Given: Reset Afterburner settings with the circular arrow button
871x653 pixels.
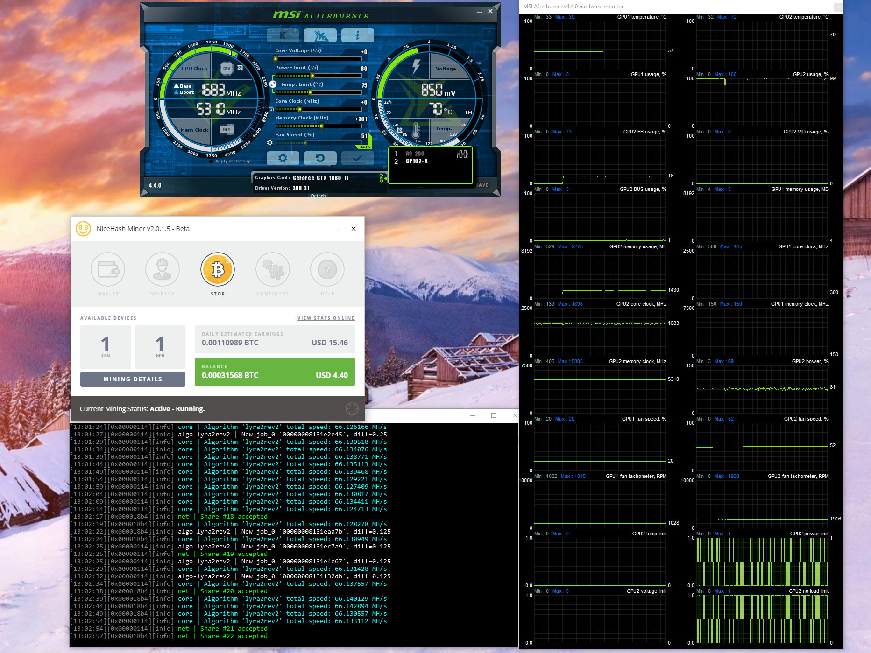Looking at the screenshot, I should coord(320,158).
